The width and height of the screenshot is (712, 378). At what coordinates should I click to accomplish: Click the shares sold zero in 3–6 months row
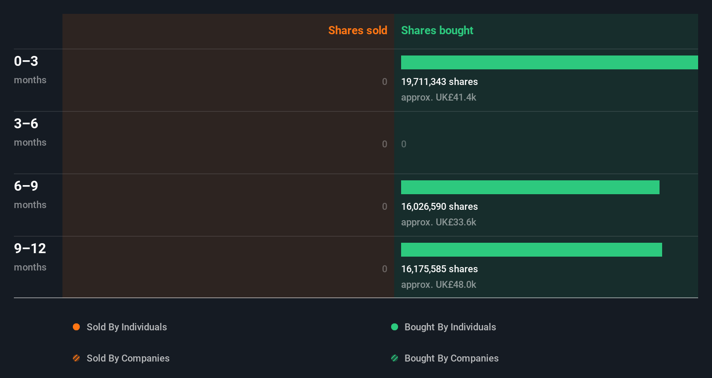tap(385, 144)
